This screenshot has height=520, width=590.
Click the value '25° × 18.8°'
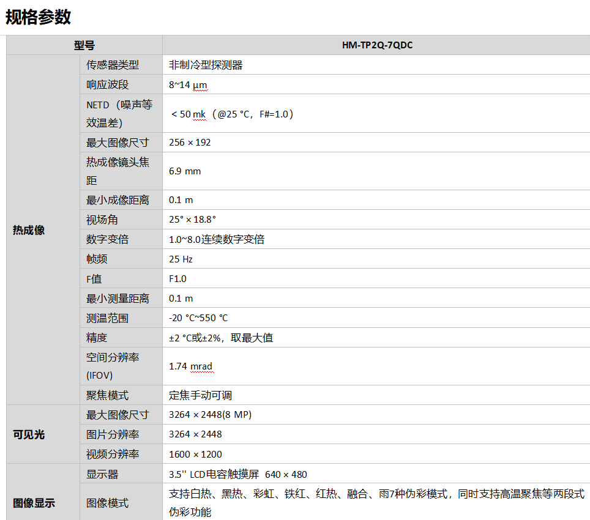[x=192, y=219]
